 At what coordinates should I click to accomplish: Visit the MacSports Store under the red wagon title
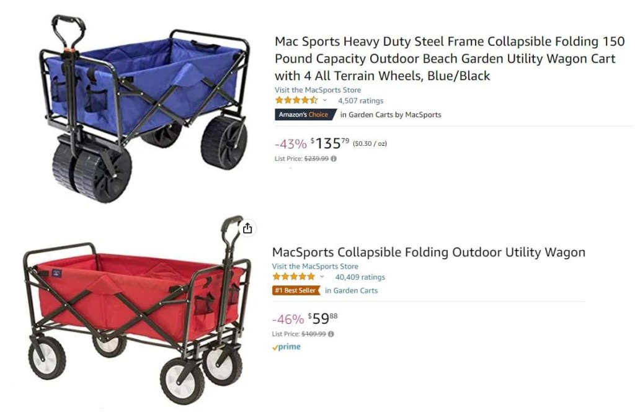coord(315,266)
